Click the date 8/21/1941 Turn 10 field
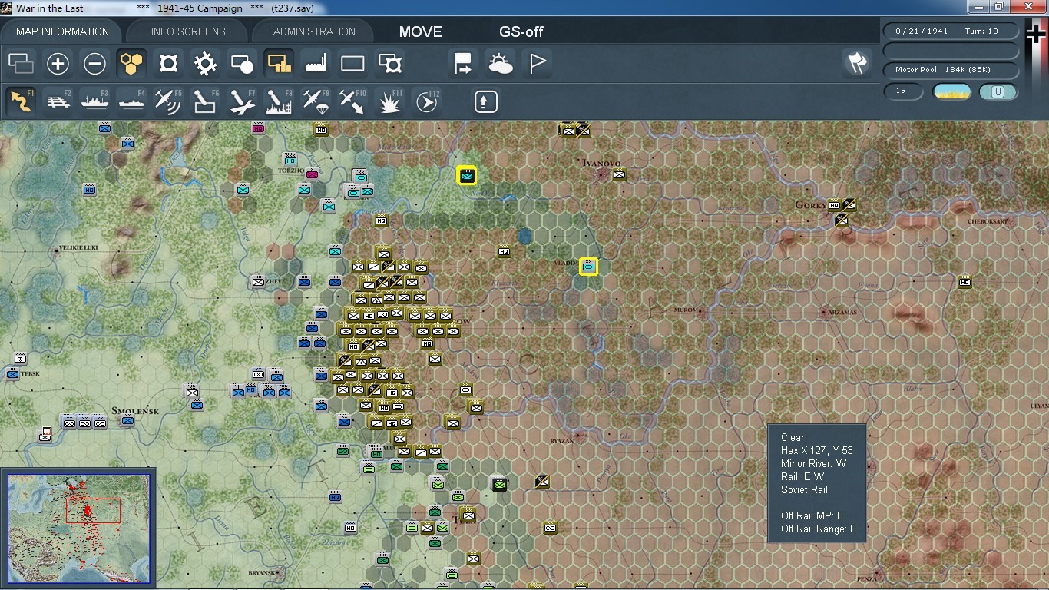 [951, 31]
